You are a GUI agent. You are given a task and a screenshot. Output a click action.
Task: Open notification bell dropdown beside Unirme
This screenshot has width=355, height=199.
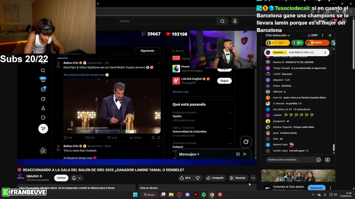click(x=77, y=178)
